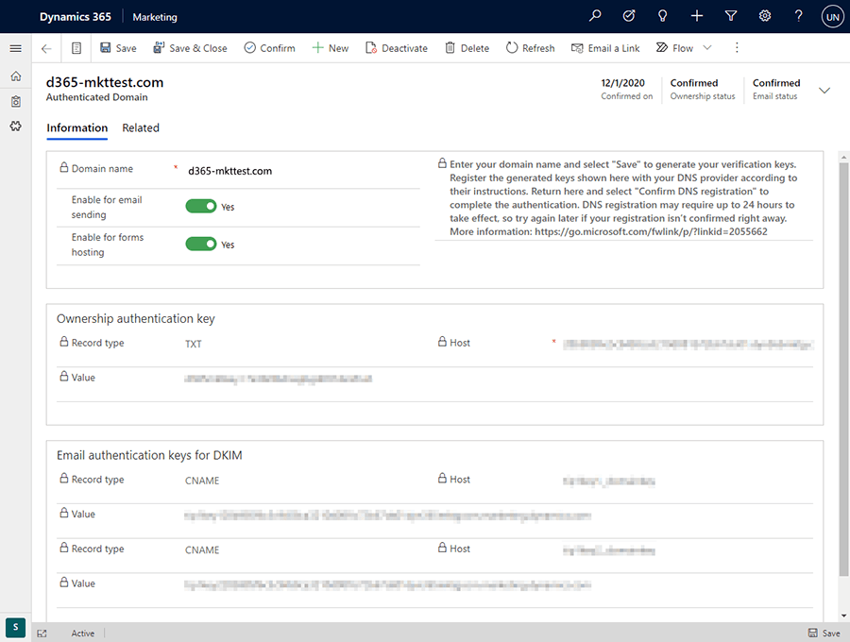Image resolution: width=850 pixels, height=642 pixels.
Task: Click Email a Link command
Action: point(605,48)
